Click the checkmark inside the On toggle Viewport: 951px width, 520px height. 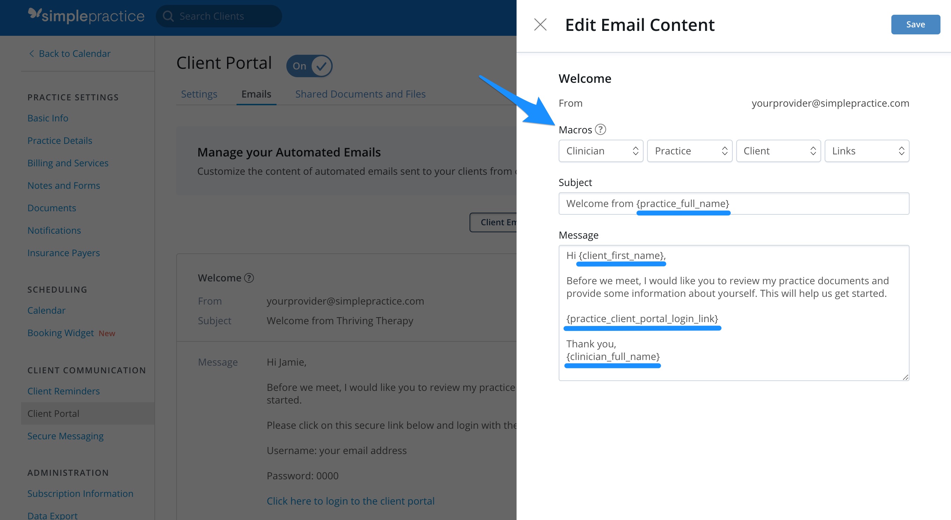[x=321, y=66]
